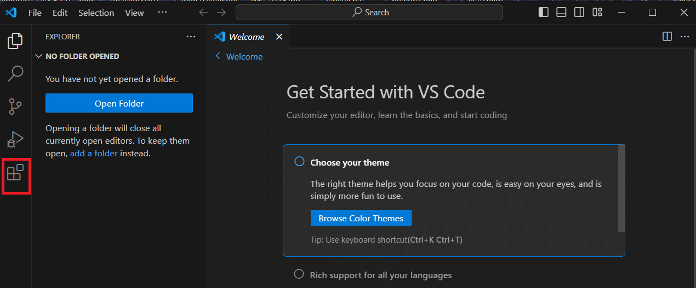Toggle the secondary side bar layout icon
Screen dimensions: 696x288
click(x=579, y=12)
